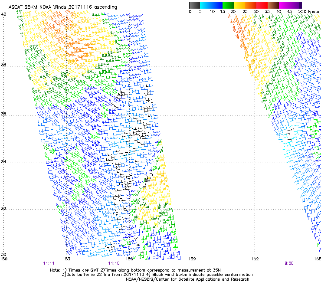The height and width of the screenshot is (282, 321).
Task: Select the red 30-35 knots color segment
Action: point(262,5)
